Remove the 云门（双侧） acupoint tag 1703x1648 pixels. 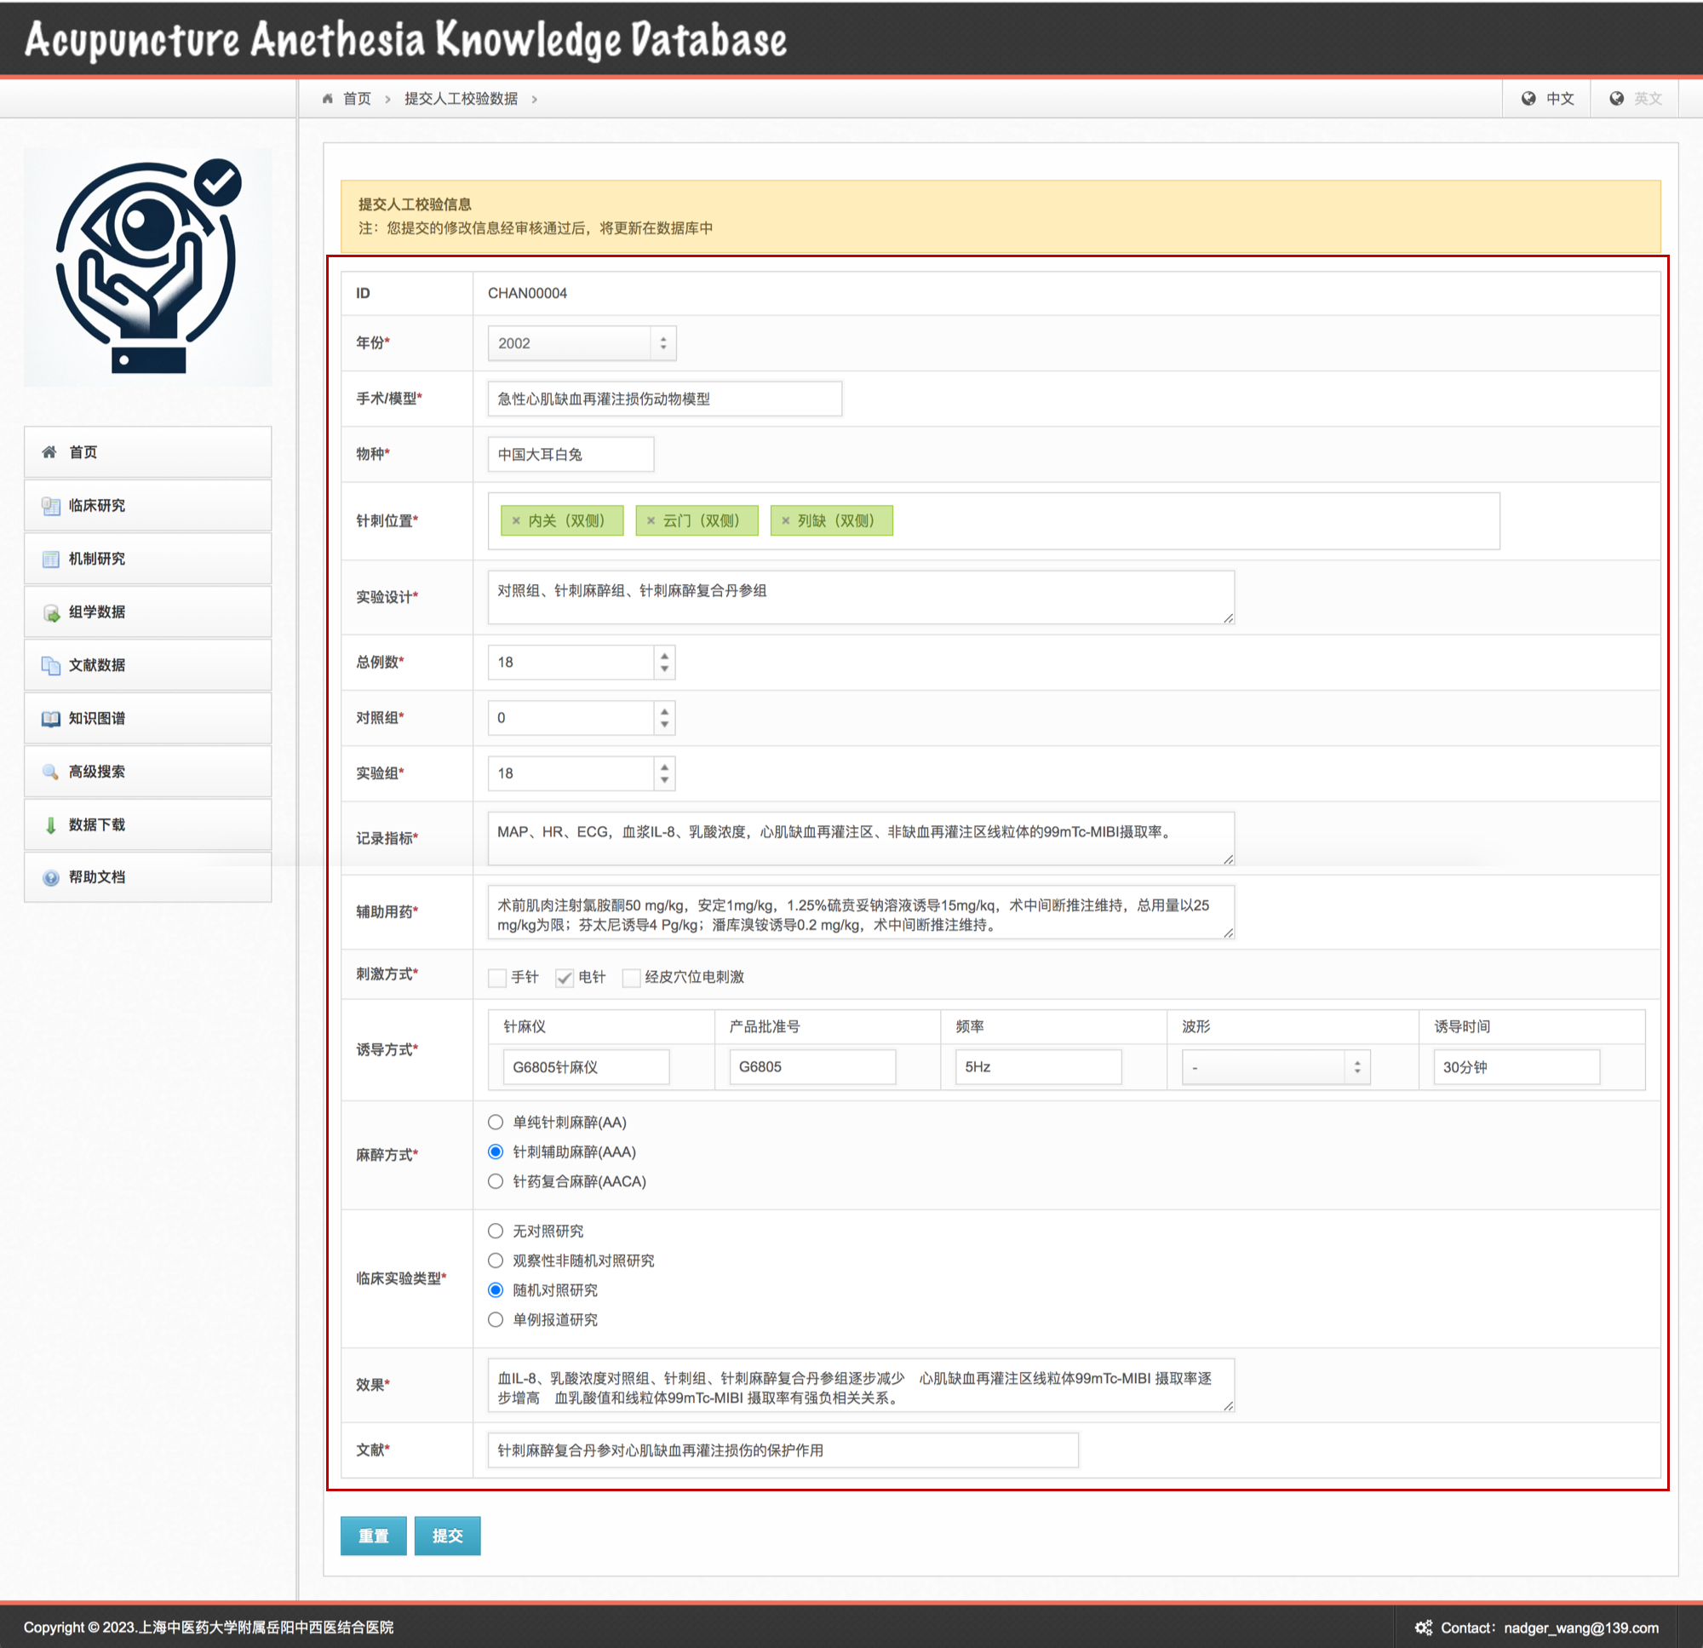point(651,520)
